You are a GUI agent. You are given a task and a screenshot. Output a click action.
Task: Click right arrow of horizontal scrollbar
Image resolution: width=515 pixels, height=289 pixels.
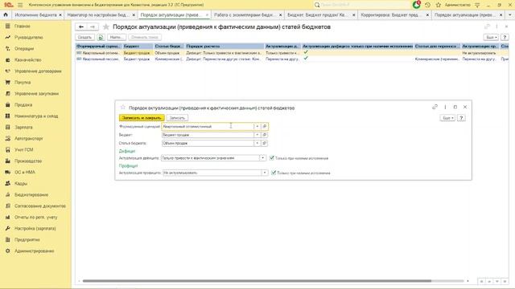(x=468, y=281)
